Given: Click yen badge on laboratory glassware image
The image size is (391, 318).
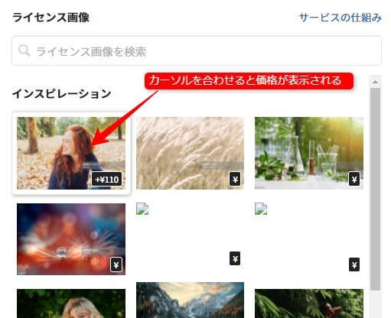Looking at the screenshot, I should (354, 179).
